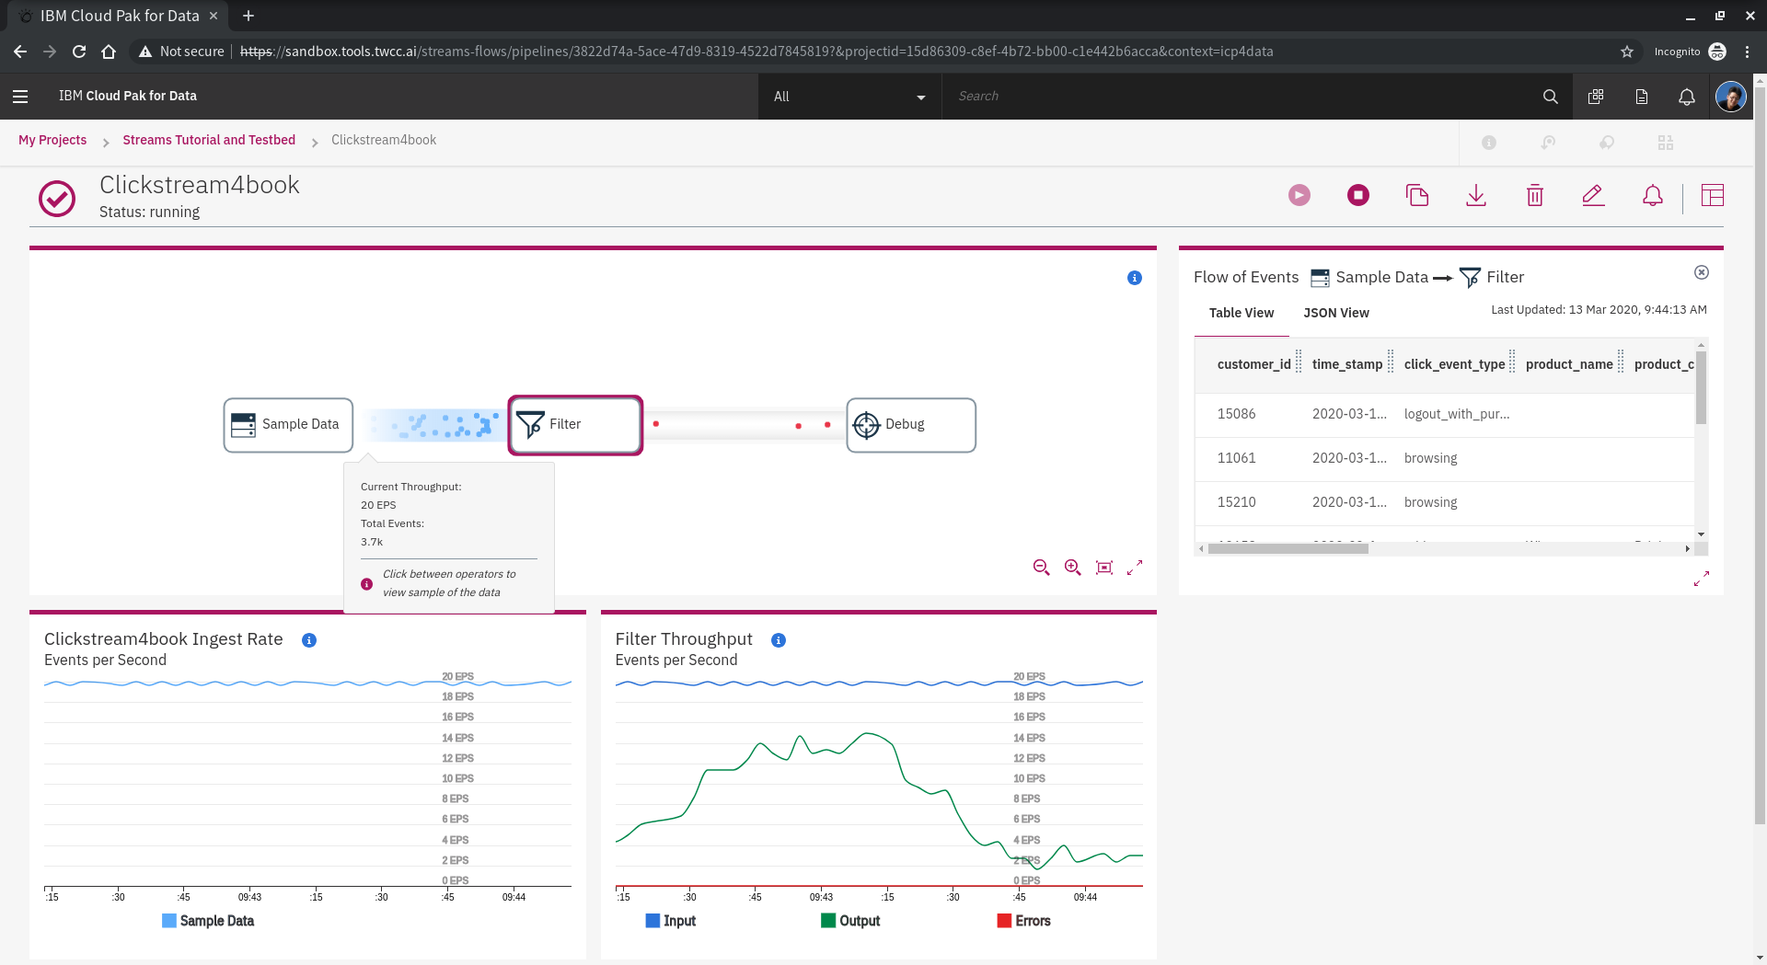
Task: Open Streams Tutorial and Testbed breadcrumb
Action: click(x=209, y=140)
